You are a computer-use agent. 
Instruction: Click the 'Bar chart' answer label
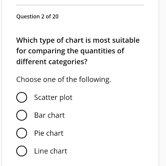point(50,115)
